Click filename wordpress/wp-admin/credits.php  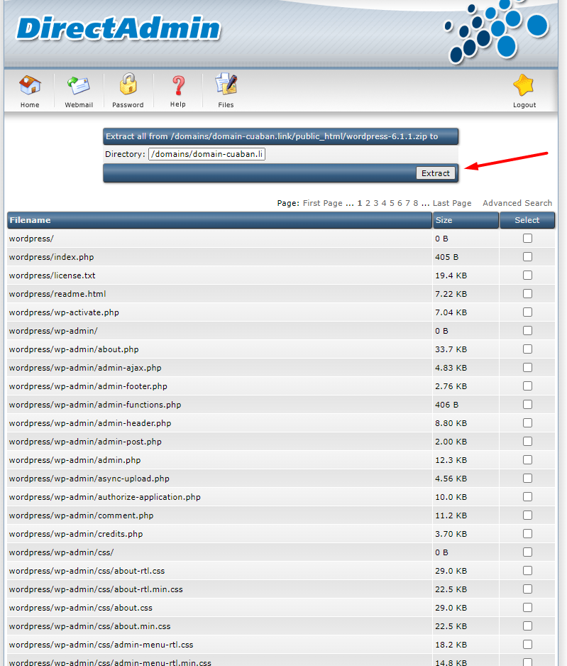coord(76,534)
